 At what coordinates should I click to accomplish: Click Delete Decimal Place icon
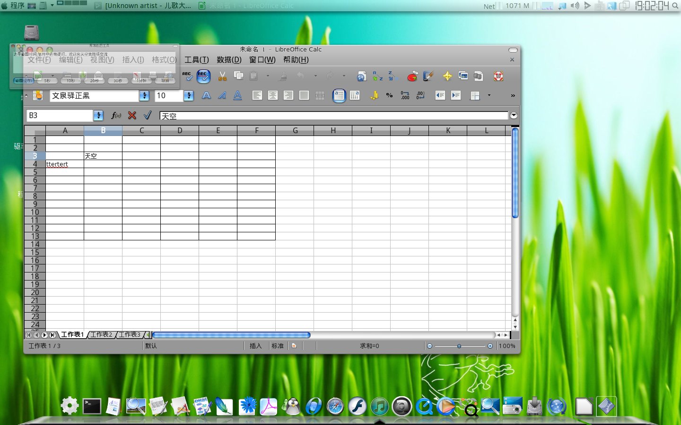click(421, 95)
